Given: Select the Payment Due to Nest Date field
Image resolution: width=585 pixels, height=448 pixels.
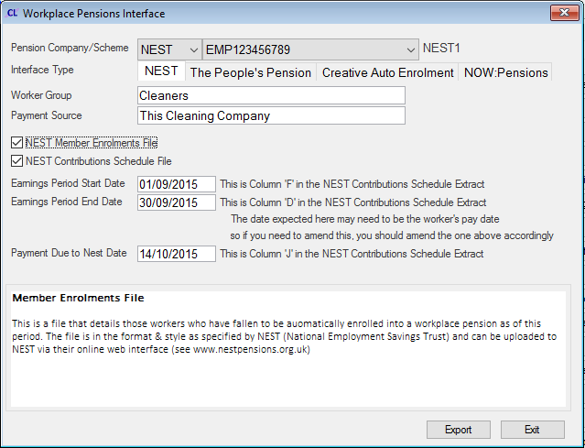Looking at the screenshot, I should point(175,254).
